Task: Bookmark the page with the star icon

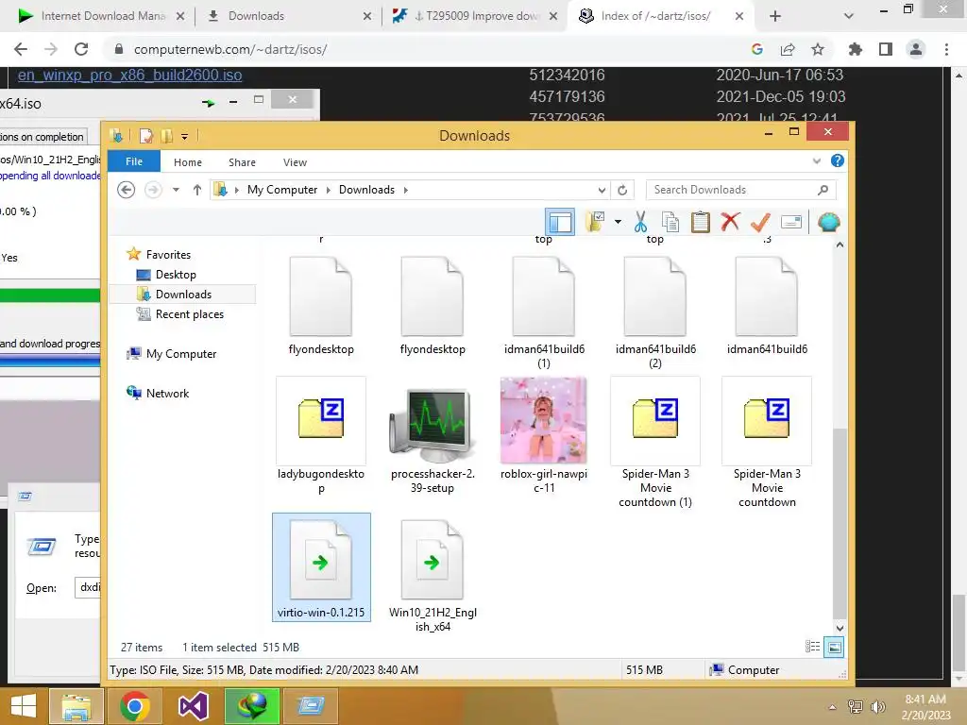Action: (x=818, y=49)
